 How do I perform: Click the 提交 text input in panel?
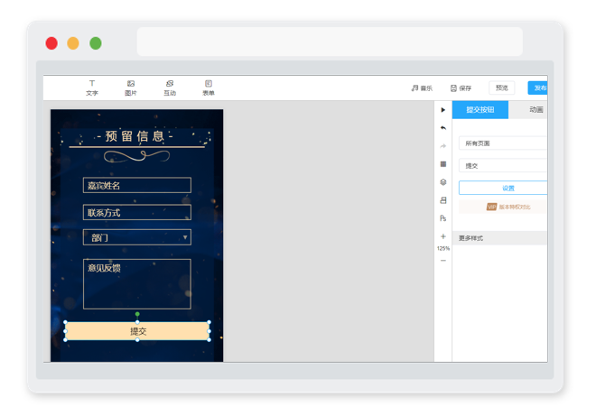coord(503,165)
